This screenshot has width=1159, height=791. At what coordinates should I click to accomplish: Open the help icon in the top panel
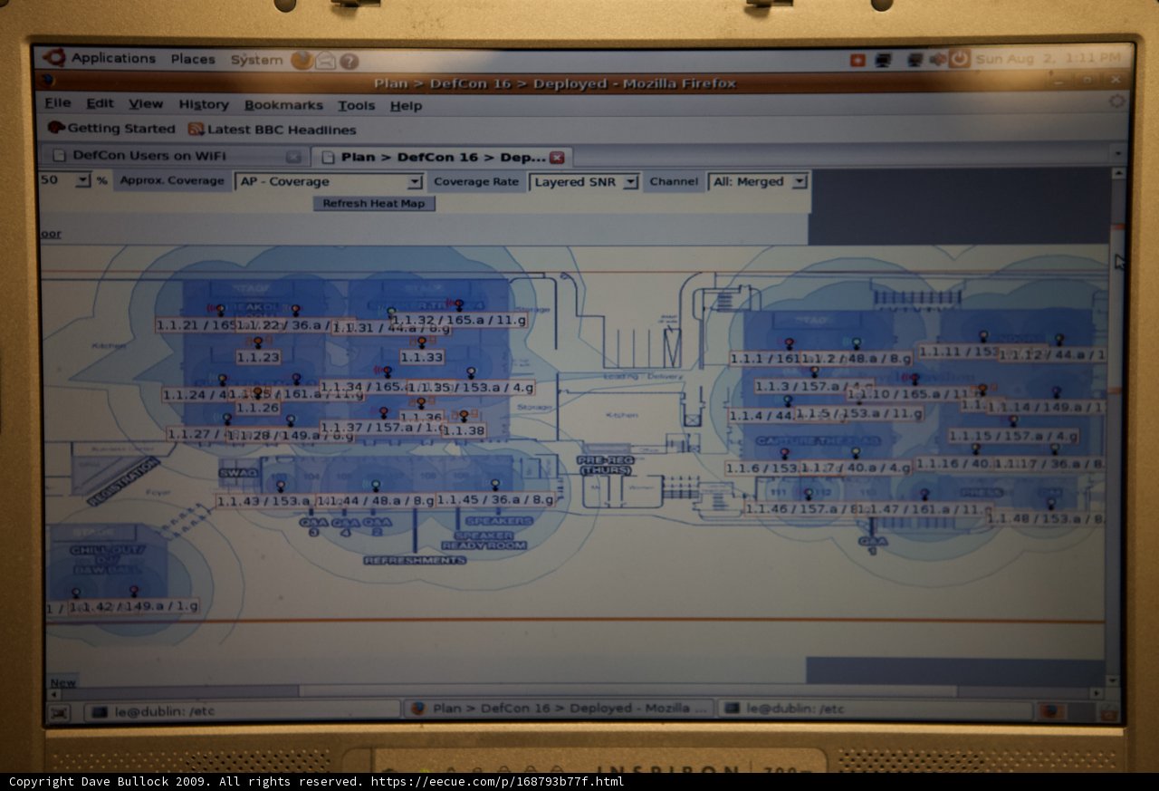349,62
